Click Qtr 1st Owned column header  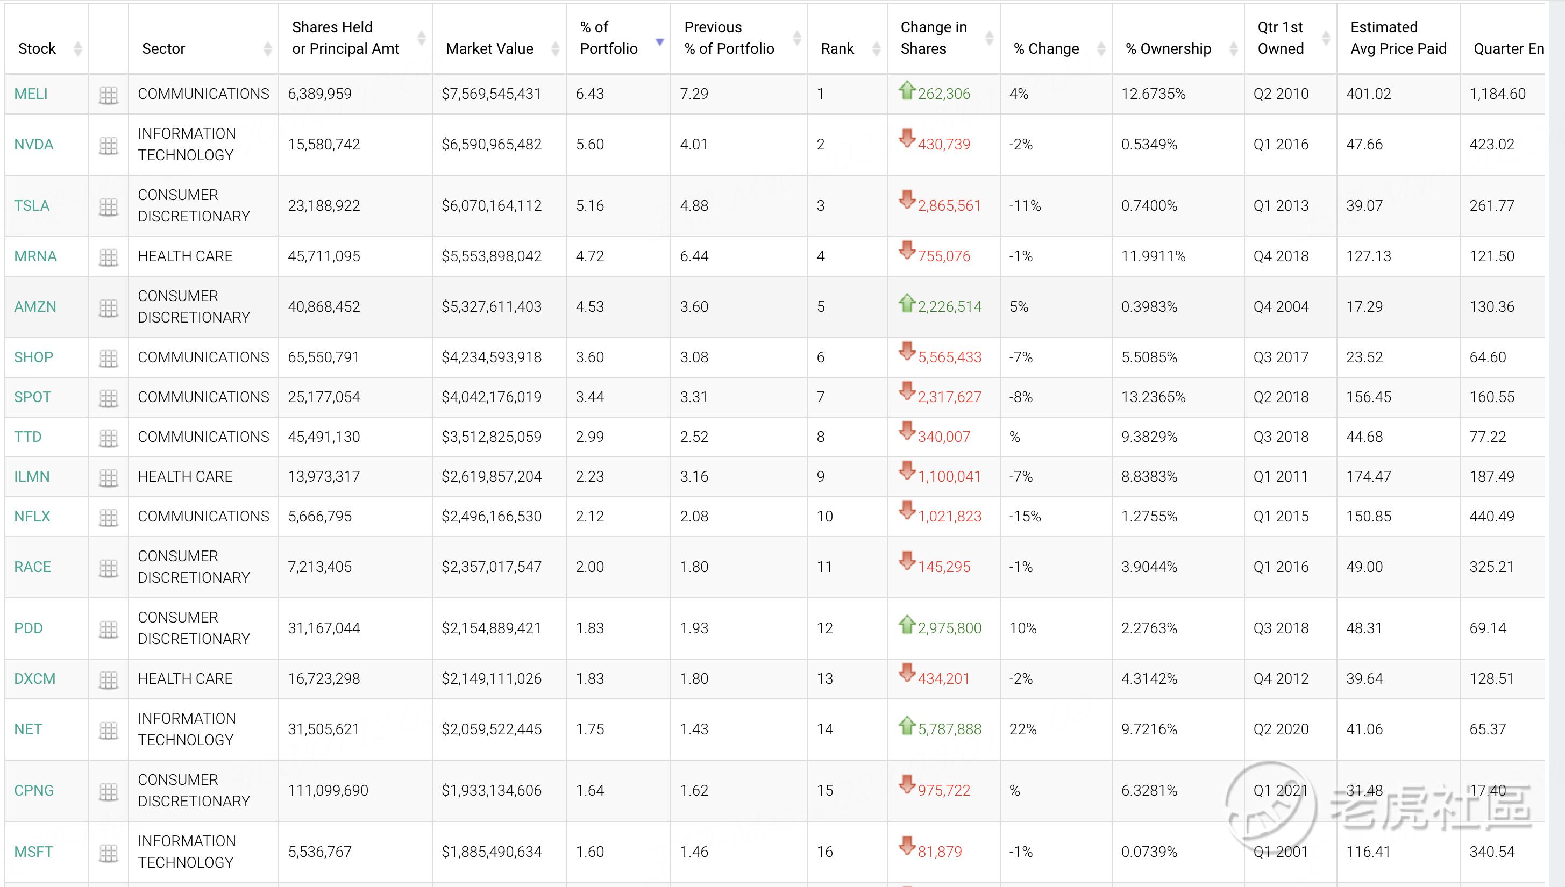[x=1281, y=38]
